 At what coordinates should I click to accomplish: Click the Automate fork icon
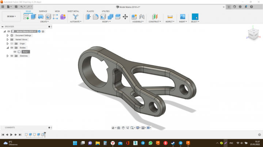tap(76, 17)
